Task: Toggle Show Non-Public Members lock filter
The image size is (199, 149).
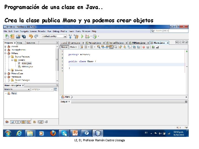Action: (x=23, y=122)
